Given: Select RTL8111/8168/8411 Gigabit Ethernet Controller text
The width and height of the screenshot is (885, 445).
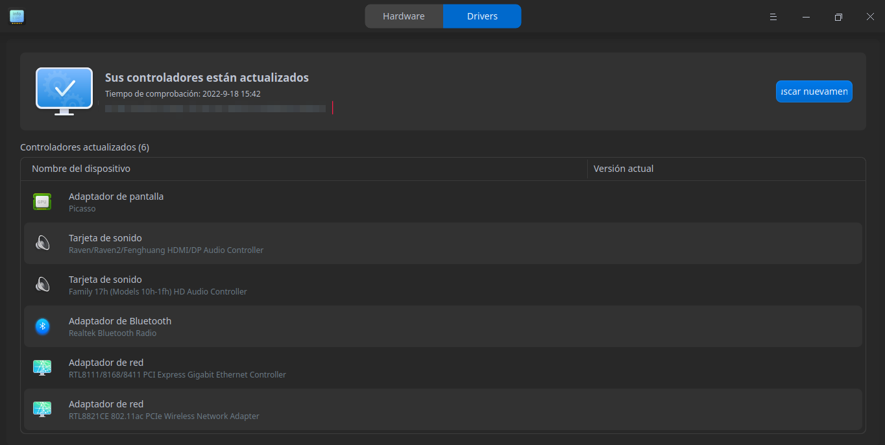Looking at the screenshot, I should pyautogui.click(x=177, y=375).
